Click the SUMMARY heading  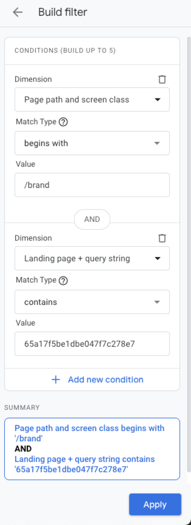[x=22, y=408]
